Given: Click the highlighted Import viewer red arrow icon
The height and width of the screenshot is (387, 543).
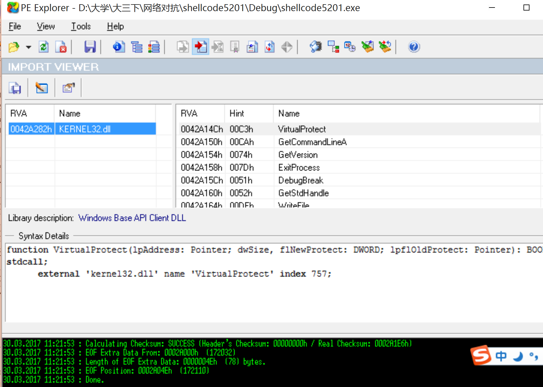Looking at the screenshot, I should [x=200, y=47].
